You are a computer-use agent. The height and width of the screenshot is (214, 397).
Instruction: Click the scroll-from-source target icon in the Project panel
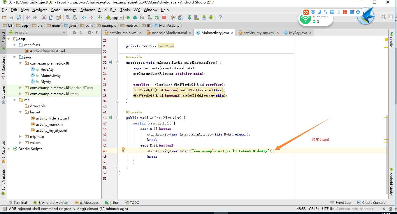click(x=75, y=33)
